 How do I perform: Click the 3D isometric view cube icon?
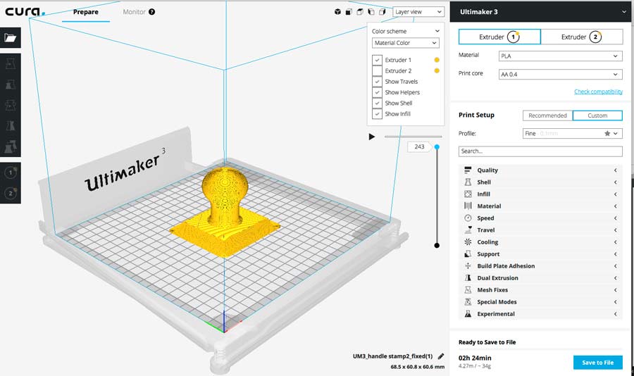[x=337, y=12]
